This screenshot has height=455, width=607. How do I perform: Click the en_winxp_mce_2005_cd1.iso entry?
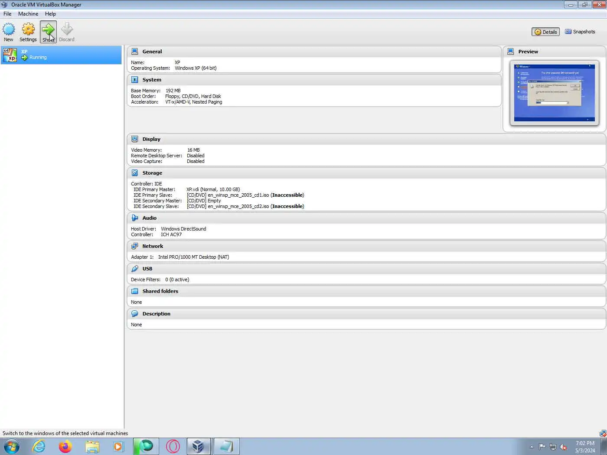tap(245, 195)
